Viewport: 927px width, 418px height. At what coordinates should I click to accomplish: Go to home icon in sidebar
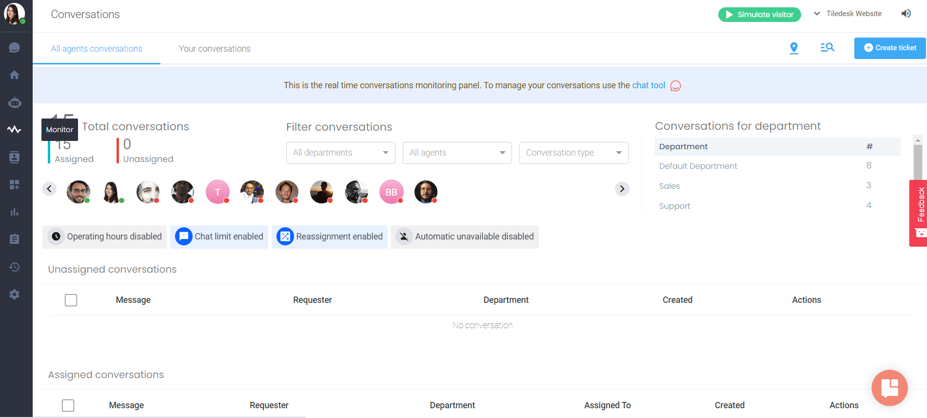point(15,75)
